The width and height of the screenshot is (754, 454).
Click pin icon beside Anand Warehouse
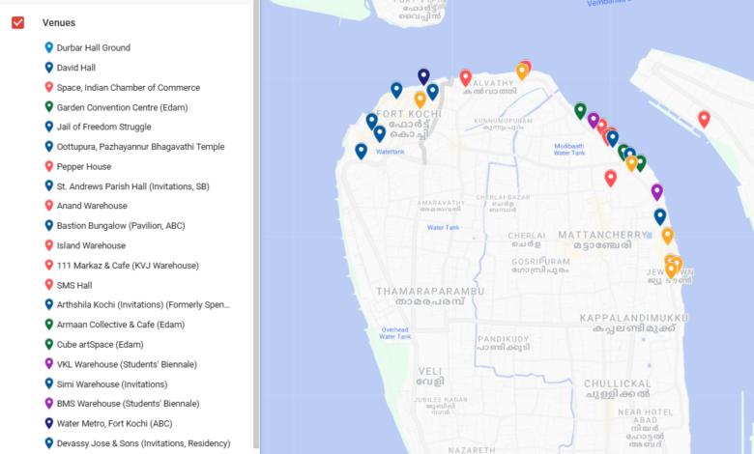tap(48, 206)
